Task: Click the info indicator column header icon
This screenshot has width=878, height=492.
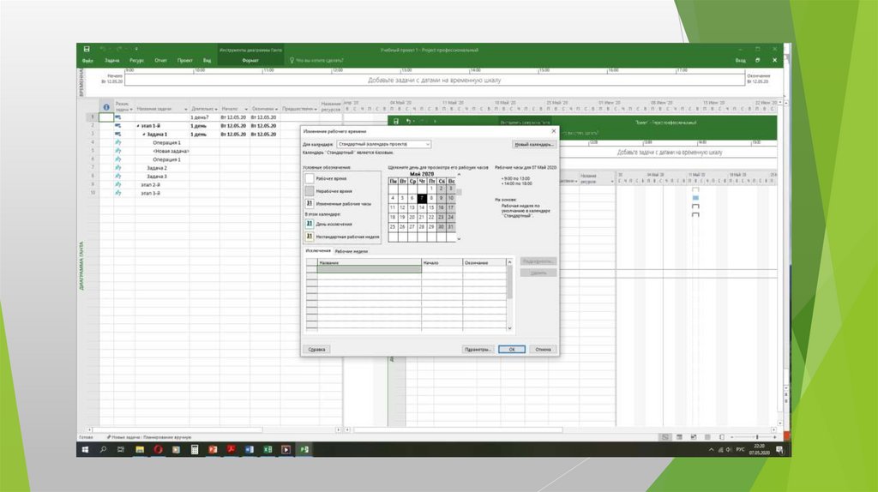Action: pos(106,109)
